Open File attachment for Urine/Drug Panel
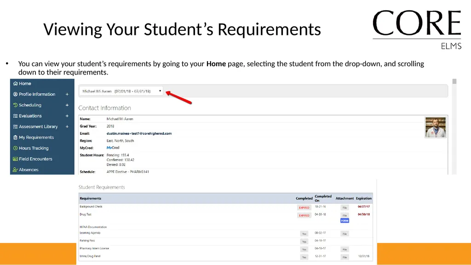This screenshot has width=471, height=265. pos(345,257)
